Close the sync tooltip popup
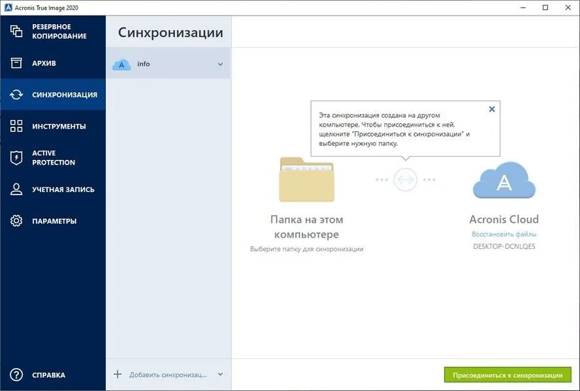Viewport: 580px width, 391px height. pos(492,109)
